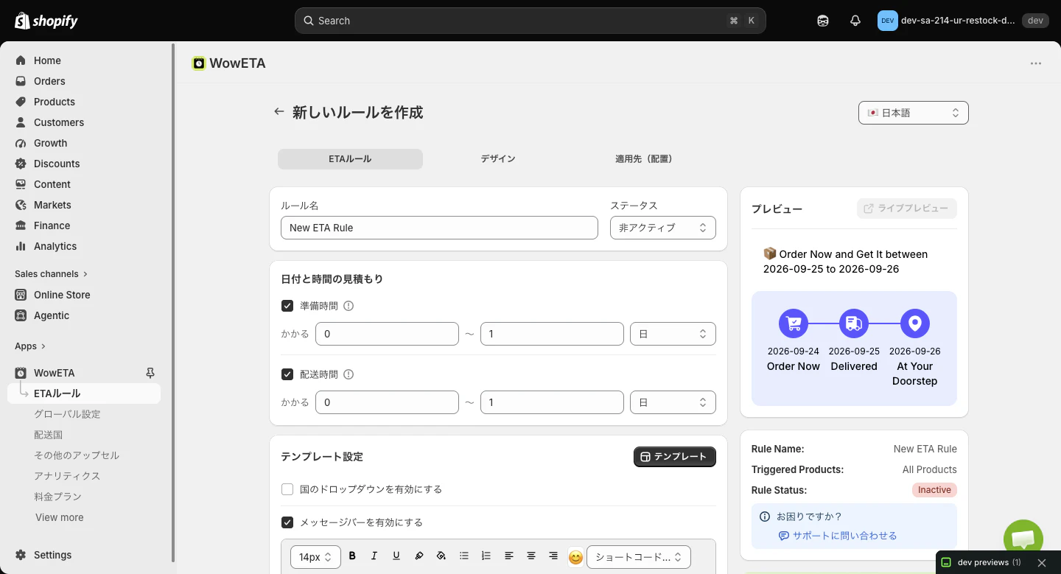Open the ショートコード dropdown
The image size is (1061, 574).
click(x=639, y=557)
